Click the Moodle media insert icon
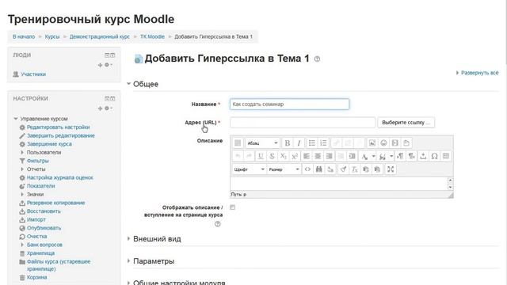The width and height of the screenshot is (507, 285). pyautogui.click(x=395, y=142)
